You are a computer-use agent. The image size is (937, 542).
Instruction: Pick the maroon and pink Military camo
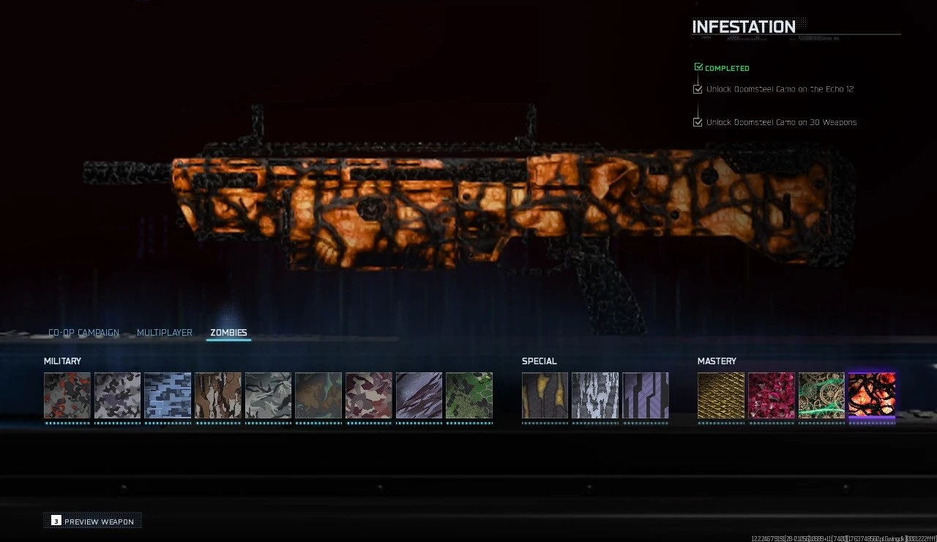[x=369, y=396]
